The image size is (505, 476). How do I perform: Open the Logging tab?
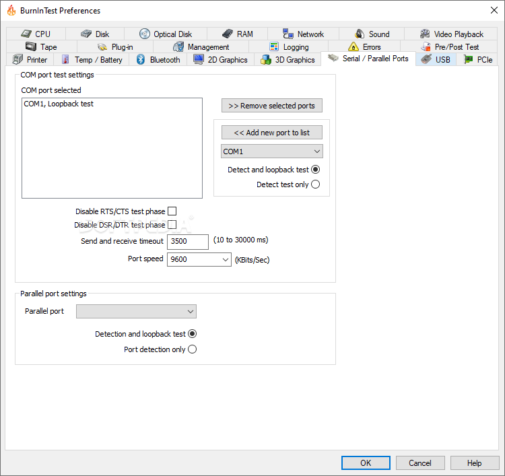(x=289, y=46)
